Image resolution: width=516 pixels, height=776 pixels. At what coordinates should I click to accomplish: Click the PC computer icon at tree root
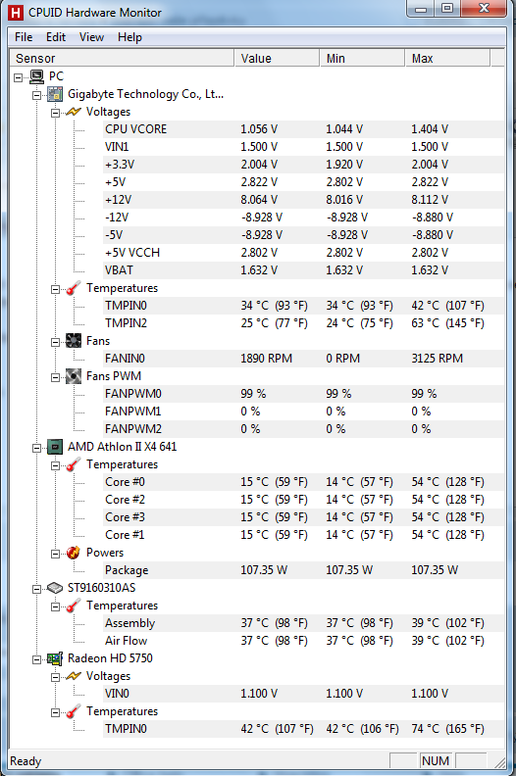36,76
